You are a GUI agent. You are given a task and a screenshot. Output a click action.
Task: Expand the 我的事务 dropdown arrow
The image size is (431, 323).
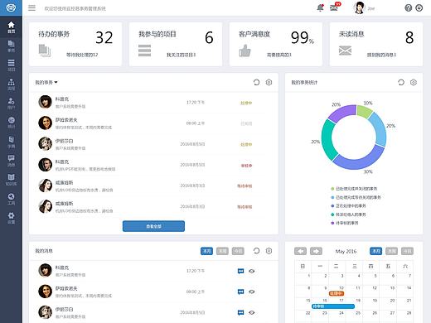(x=56, y=82)
